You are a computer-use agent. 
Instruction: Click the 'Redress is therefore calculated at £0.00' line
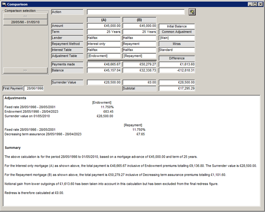click(34, 193)
